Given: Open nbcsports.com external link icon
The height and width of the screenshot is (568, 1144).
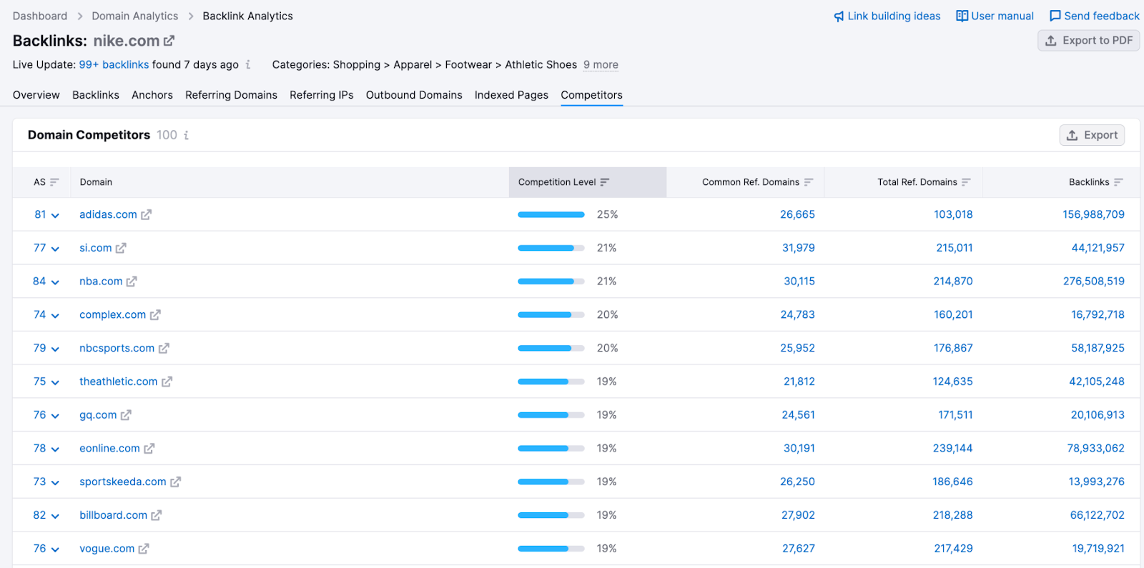Looking at the screenshot, I should coord(164,349).
